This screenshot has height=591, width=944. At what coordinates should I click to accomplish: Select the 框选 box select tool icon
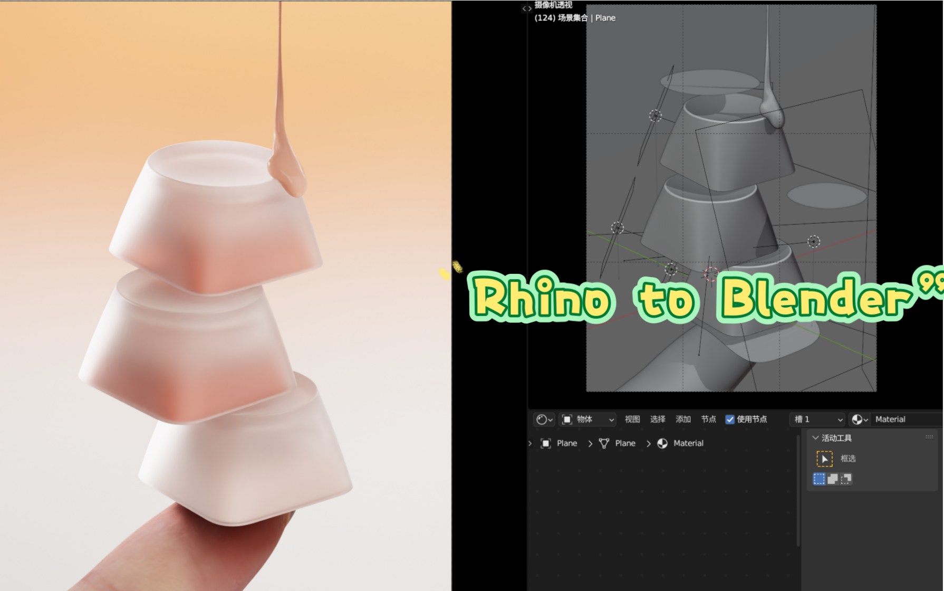click(x=824, y=459)
